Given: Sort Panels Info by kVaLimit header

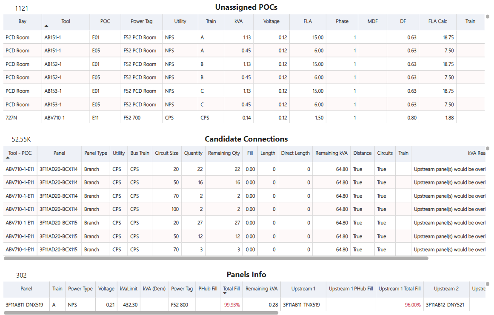Looking at the screenshot, I should tap(128, 289).
